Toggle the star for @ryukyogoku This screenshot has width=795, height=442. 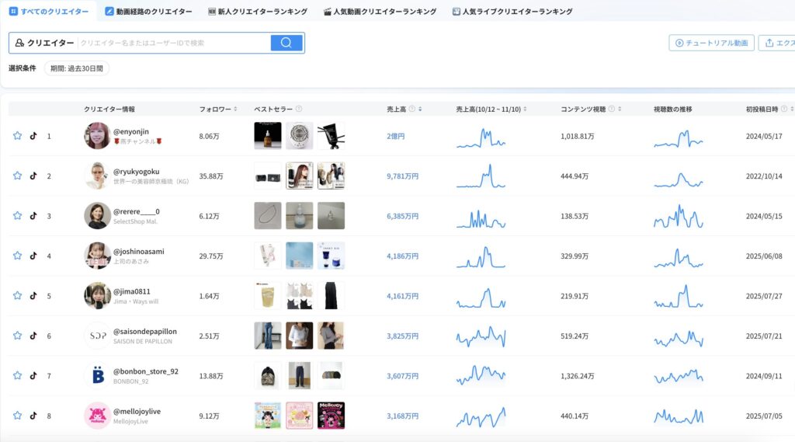(x=17, y=176)
